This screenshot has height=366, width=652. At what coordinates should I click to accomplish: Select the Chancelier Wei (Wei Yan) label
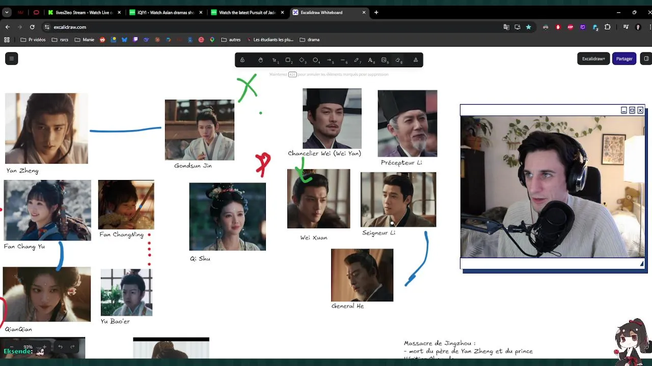point(324,154)
